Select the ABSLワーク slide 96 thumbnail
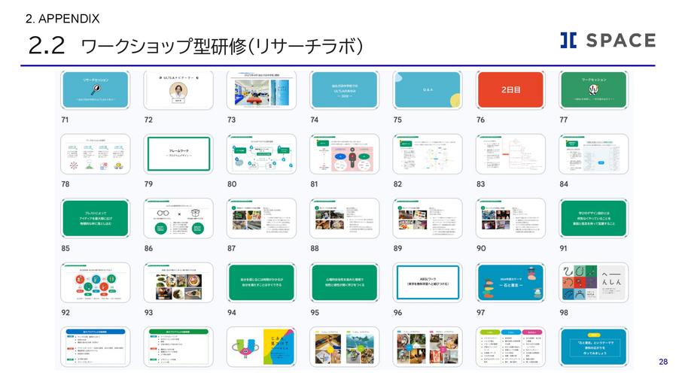This screenshot has height=385, width=685. click(428, 282)
